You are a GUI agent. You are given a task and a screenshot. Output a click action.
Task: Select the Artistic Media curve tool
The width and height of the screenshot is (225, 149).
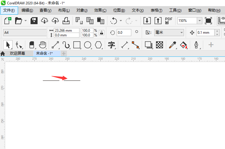click(66, 45)
